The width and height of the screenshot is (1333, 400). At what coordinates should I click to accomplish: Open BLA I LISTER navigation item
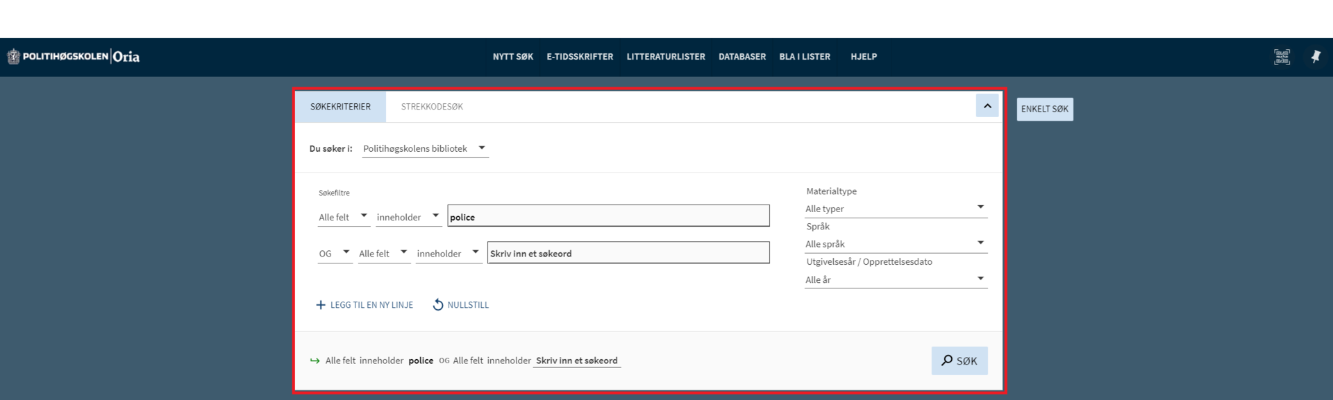pos(805,57)
